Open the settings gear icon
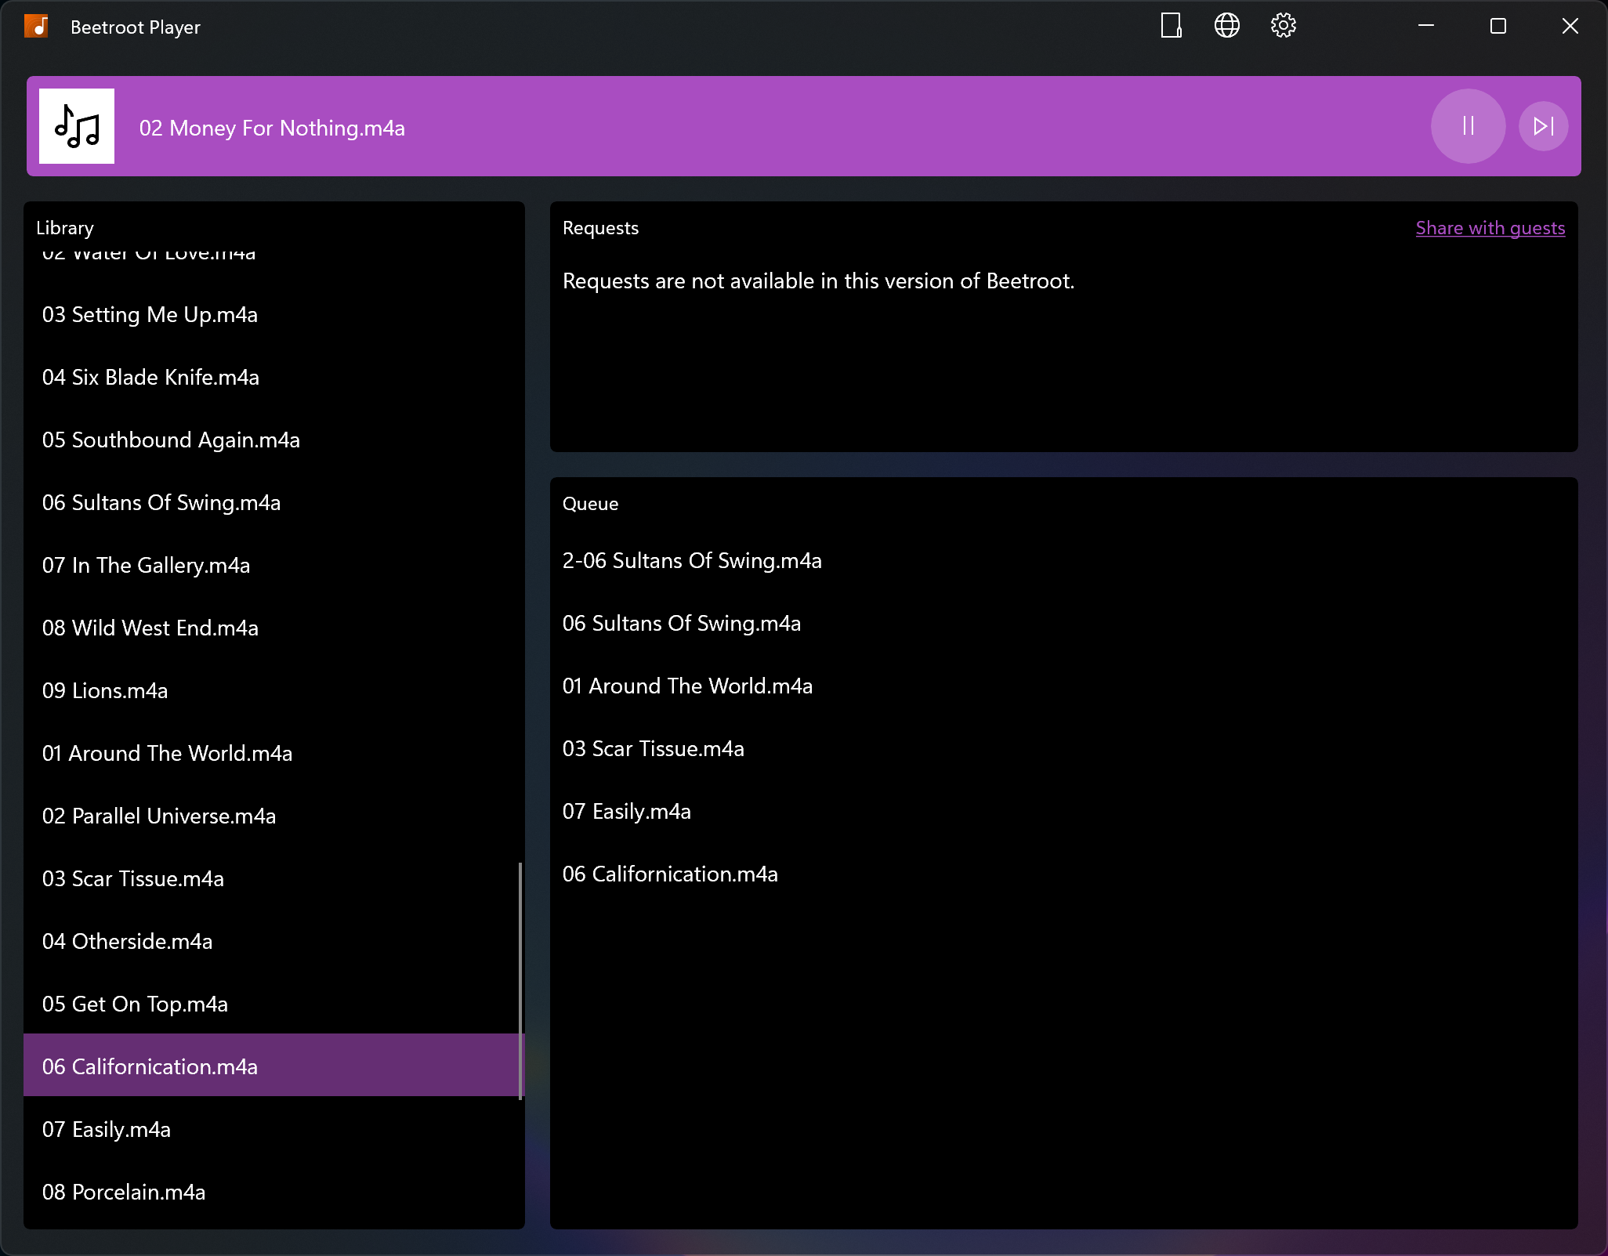This screenshot has height=1256, width=1608. [x=1283, y=26]
